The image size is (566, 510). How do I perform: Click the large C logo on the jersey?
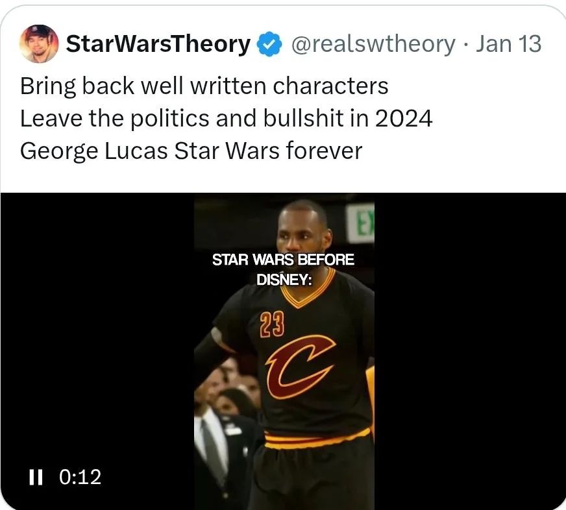(301, 366)
